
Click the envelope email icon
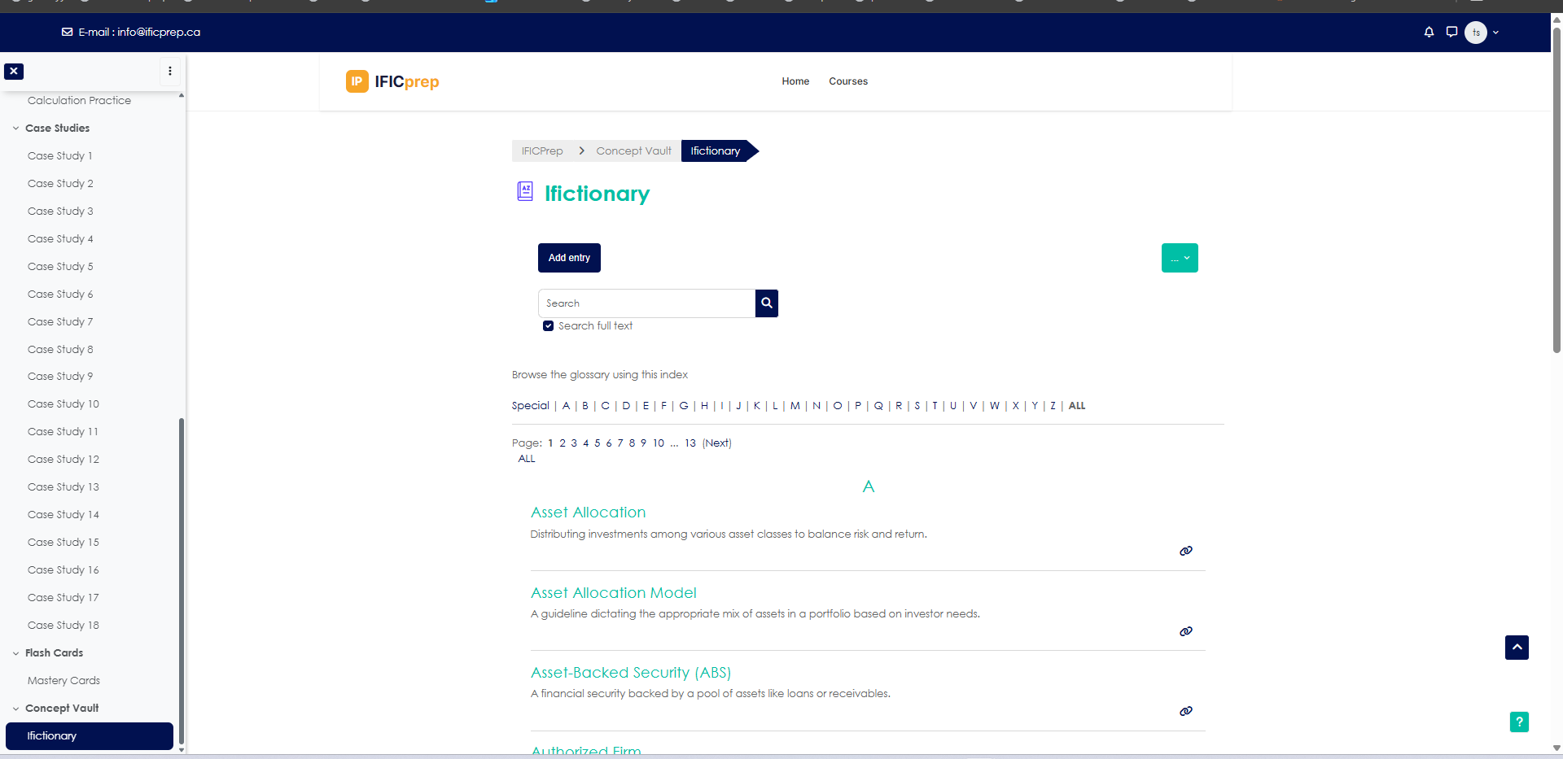pos(67,32)
